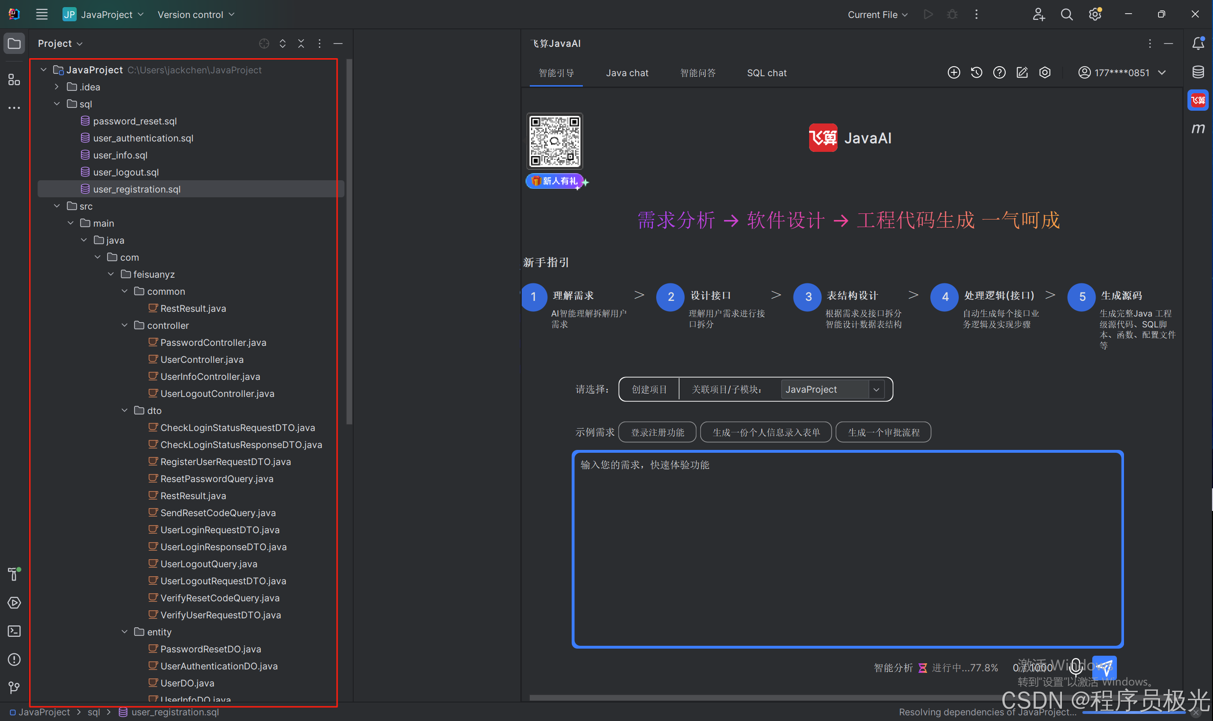
Task: Switch to the SQL chat tab
Action: pyautogui.click(x=766, y=73)
